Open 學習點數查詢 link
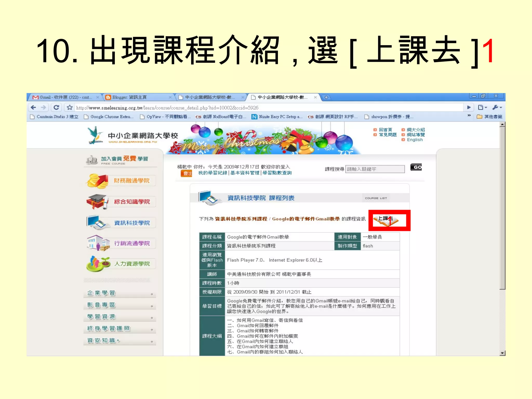This screenshot has height=399, width=532. (277, 173)
